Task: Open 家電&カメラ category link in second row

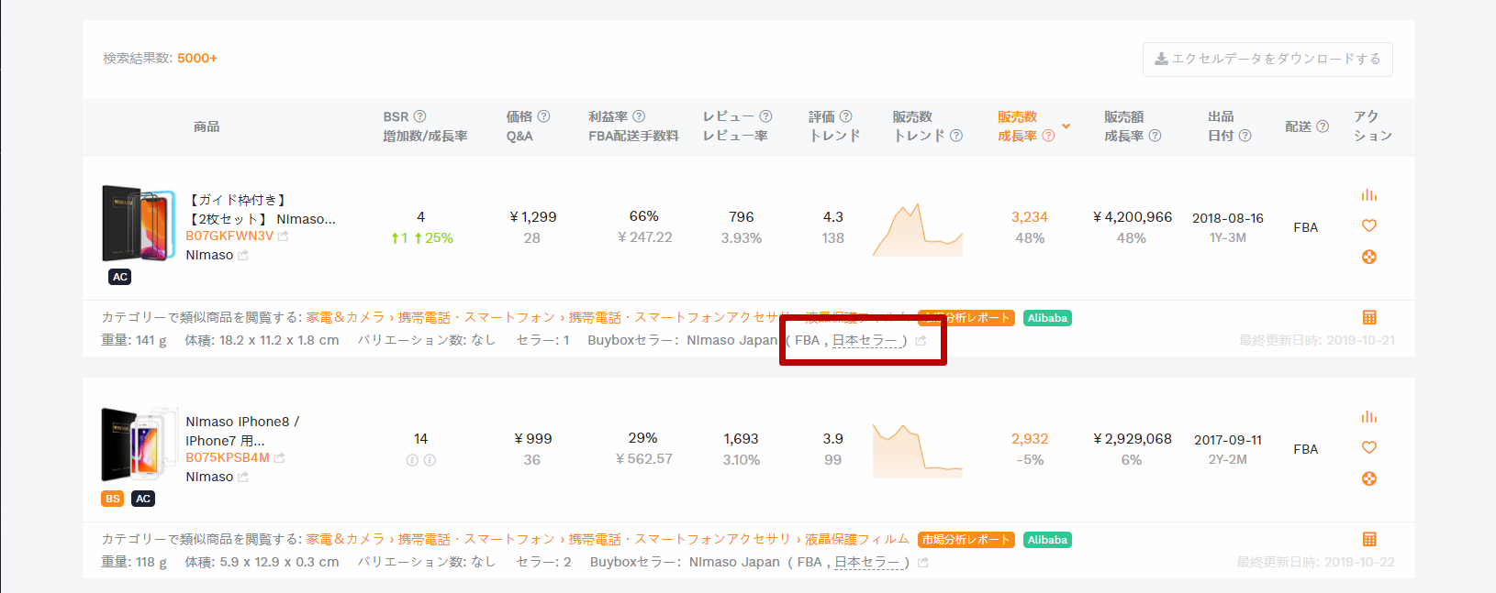Action: pos(345,539)
